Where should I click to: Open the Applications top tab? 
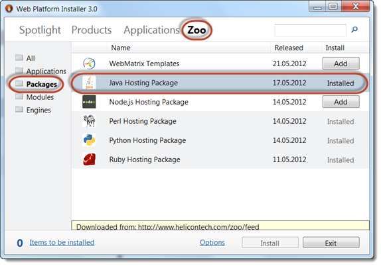(151, 30)
